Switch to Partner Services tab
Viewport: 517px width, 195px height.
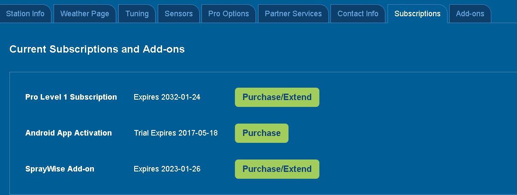click(x=293, y=14)
